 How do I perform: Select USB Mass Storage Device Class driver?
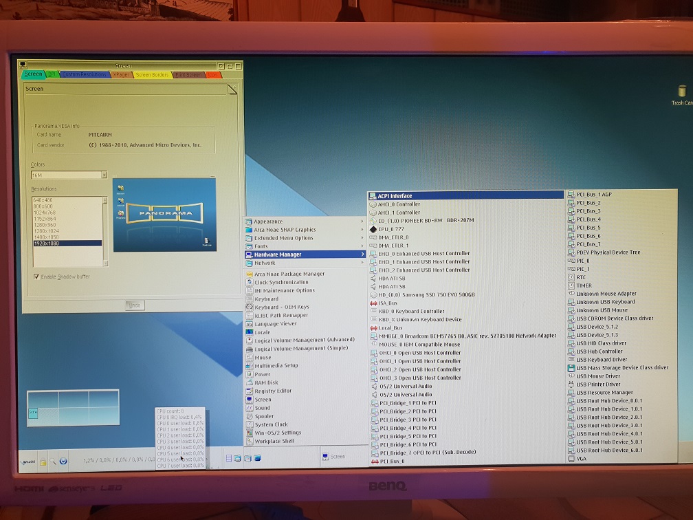pos(621,367)
